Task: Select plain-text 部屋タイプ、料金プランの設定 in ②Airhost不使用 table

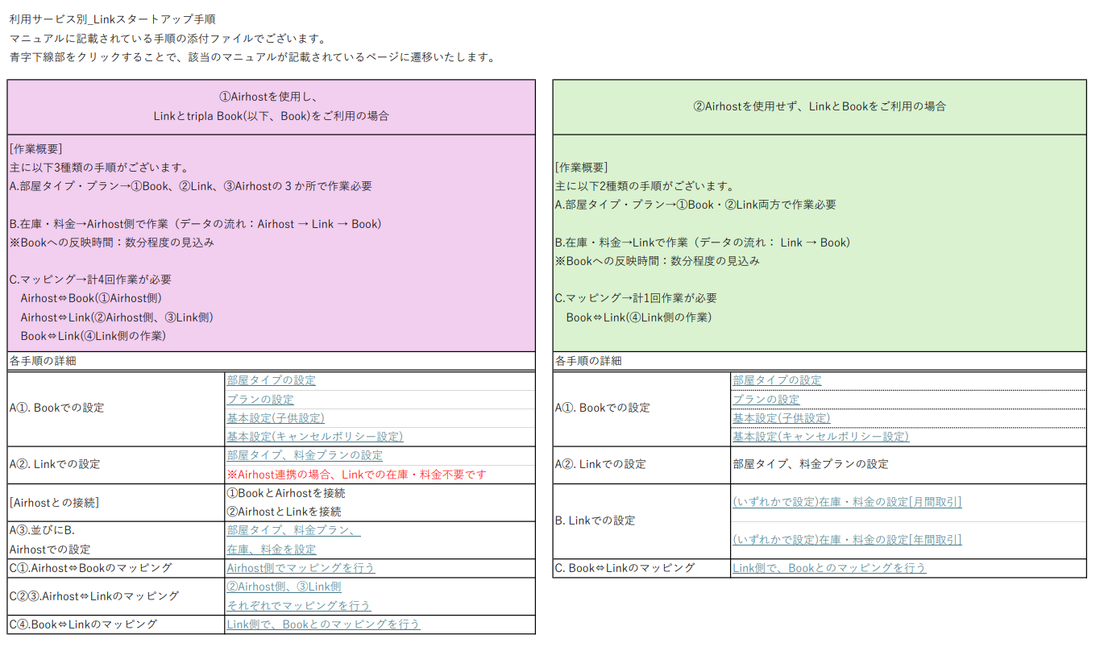Action: tap(811, 465)
